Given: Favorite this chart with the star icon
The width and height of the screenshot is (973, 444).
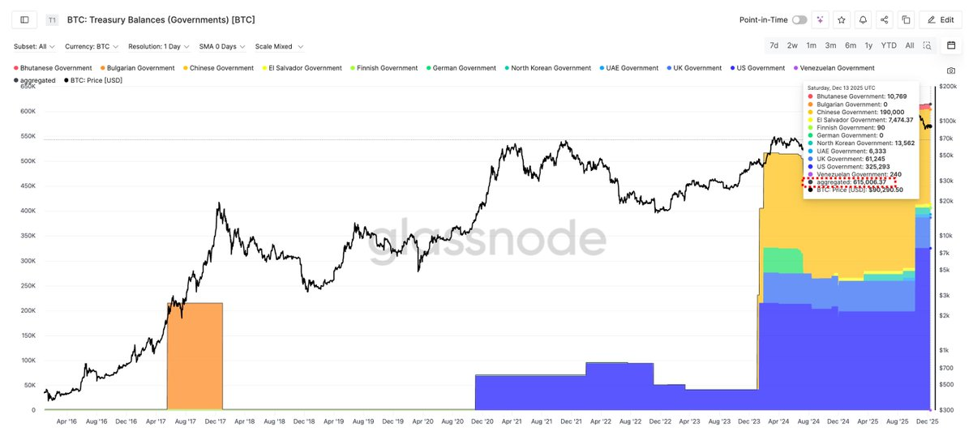Looking at the screenshot, I should tap(842, 19).
